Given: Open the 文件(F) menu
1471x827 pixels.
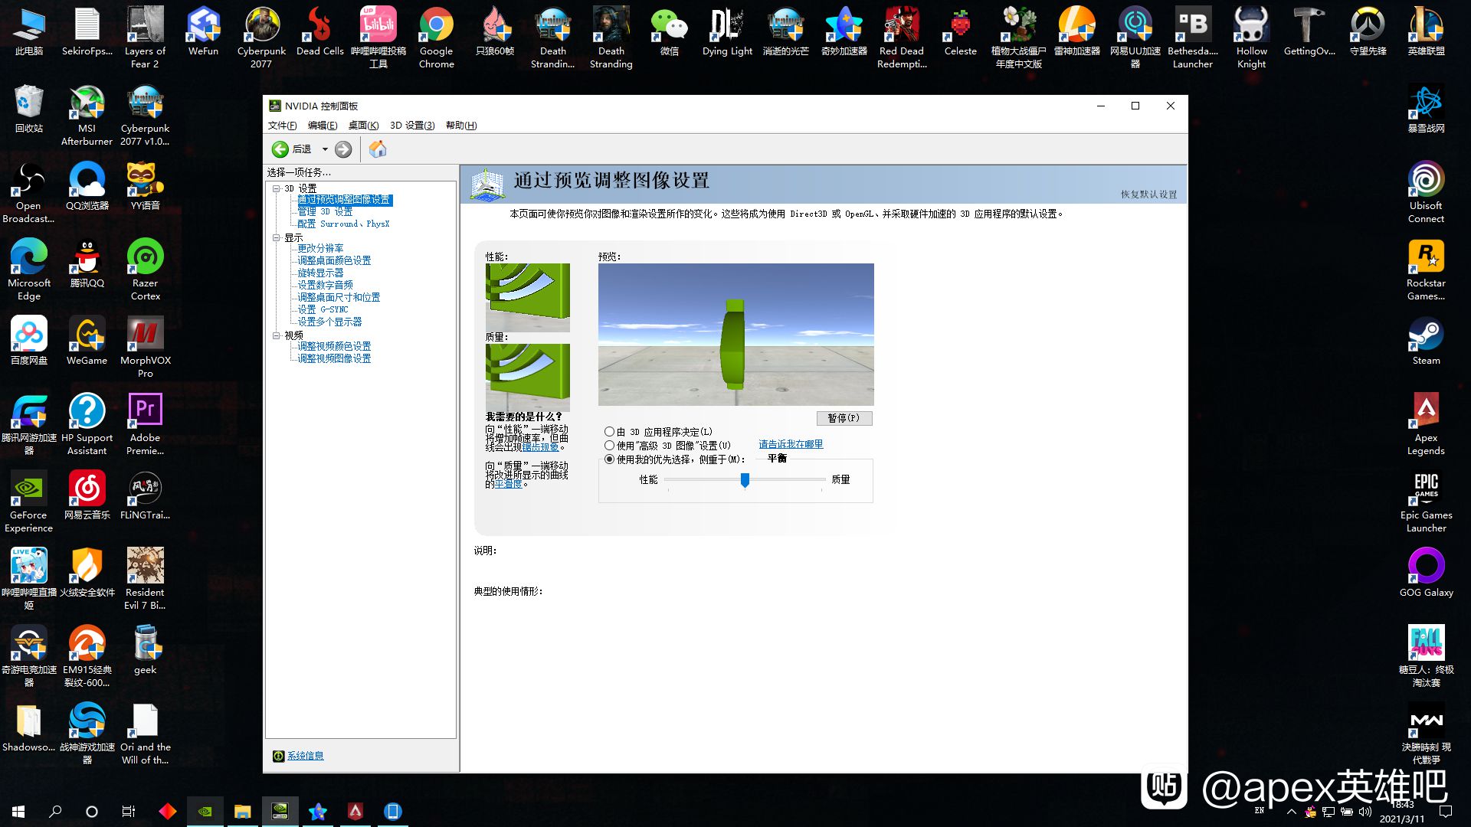Looking at the screenshot, I should (x=282, y=126).
